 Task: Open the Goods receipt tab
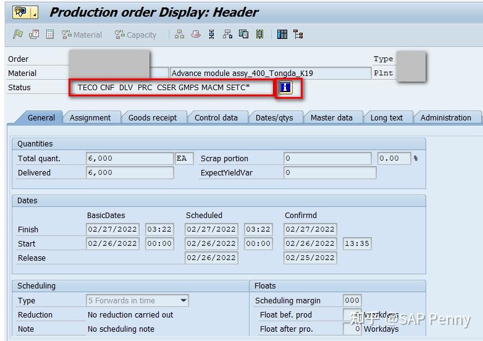coord(153,117)
